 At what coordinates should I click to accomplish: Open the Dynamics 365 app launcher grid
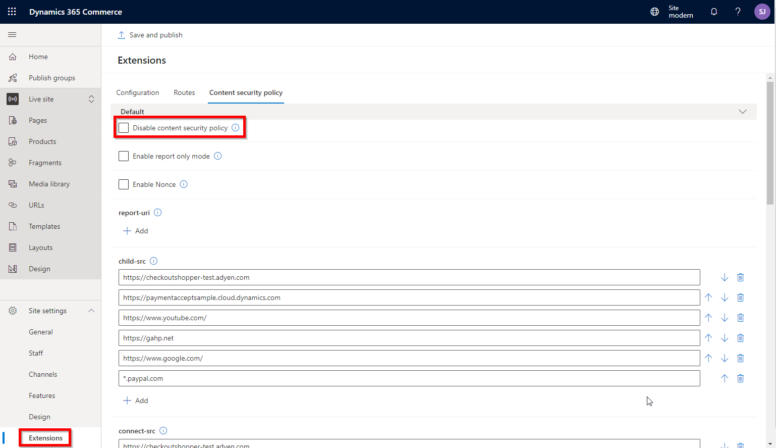(12, 11)
